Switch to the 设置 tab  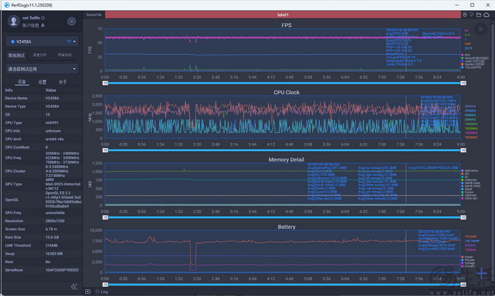click(x=42, y=82)
